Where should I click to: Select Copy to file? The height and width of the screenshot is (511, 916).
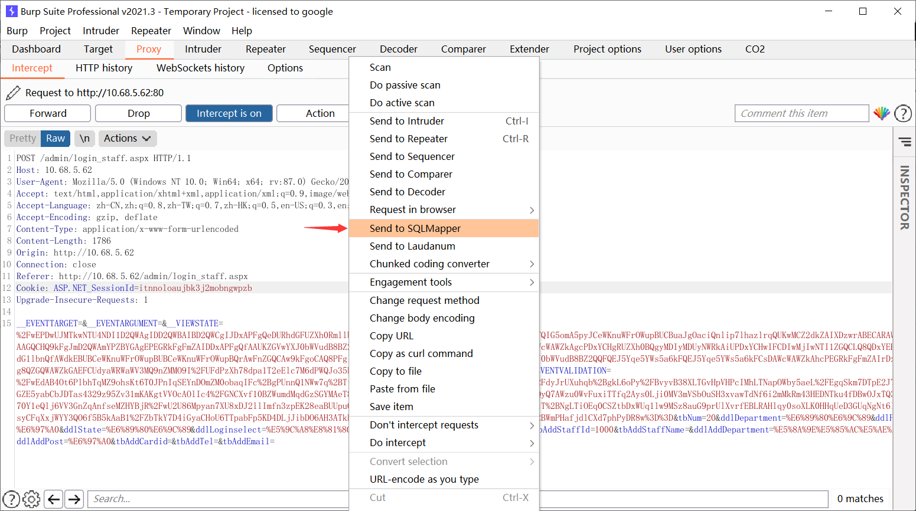coord(444,371)
